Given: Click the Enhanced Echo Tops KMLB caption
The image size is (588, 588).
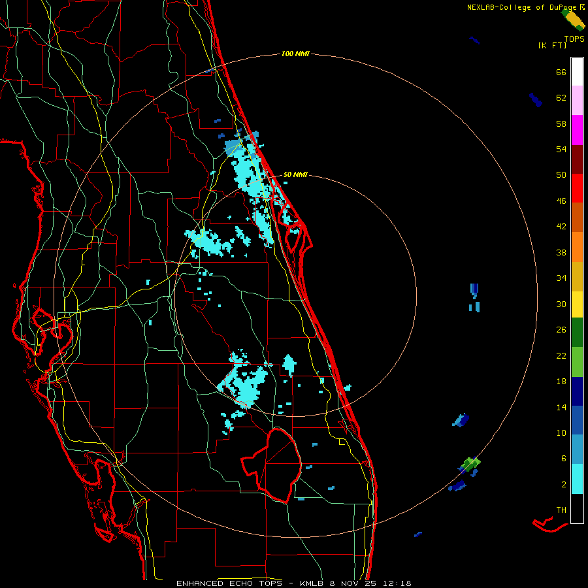Looking at the screenshot, I should pos(293,583).
